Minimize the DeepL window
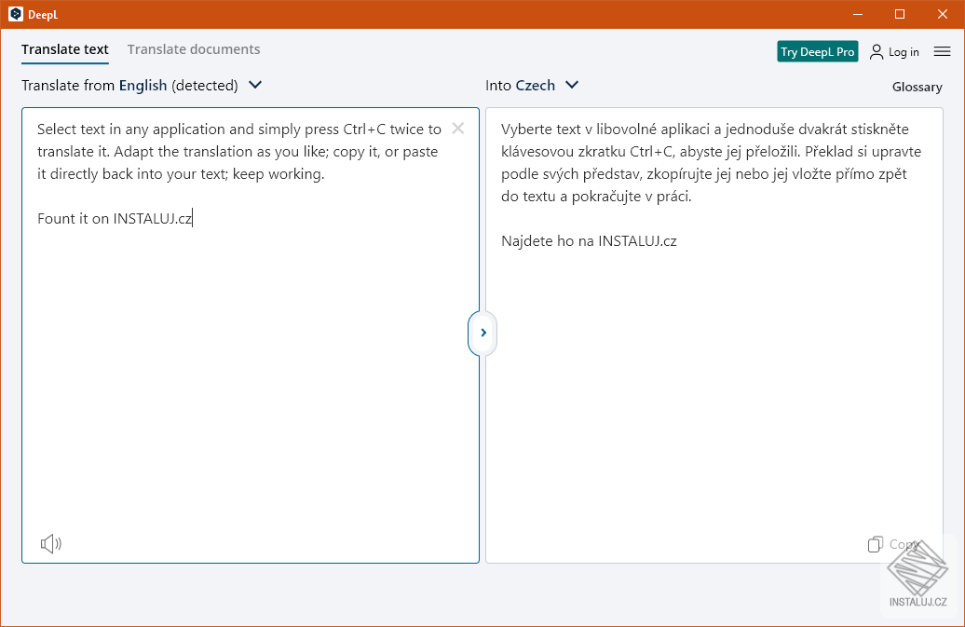The width and height of the screenshot is (965, 627). (856, 14)
